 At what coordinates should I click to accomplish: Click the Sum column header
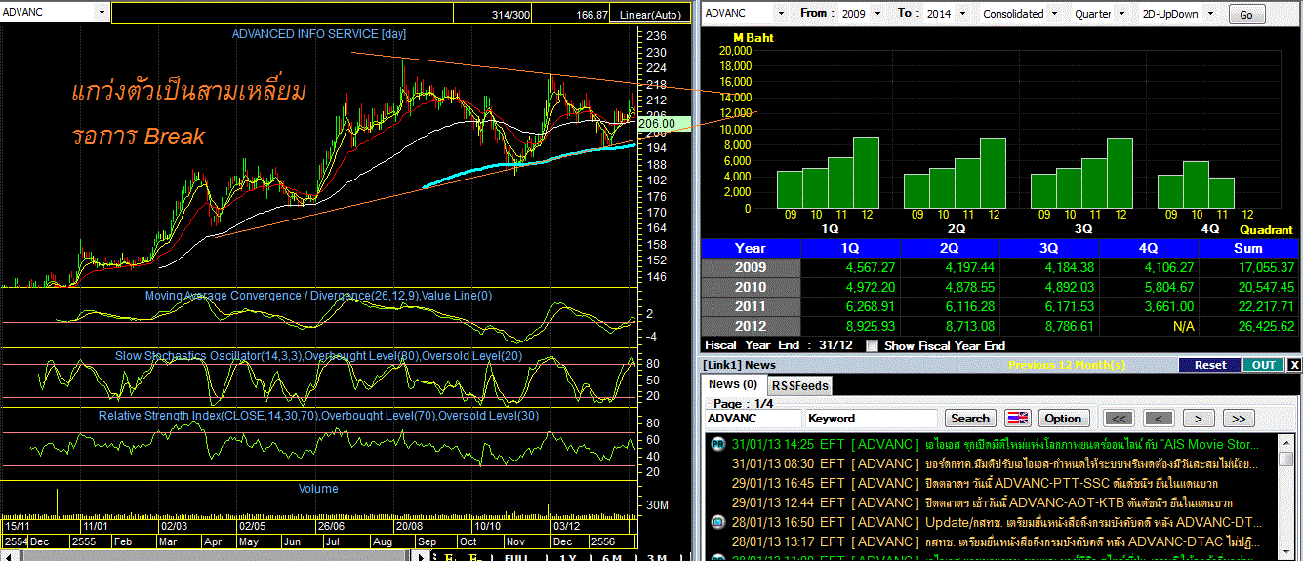point(1250,248)
